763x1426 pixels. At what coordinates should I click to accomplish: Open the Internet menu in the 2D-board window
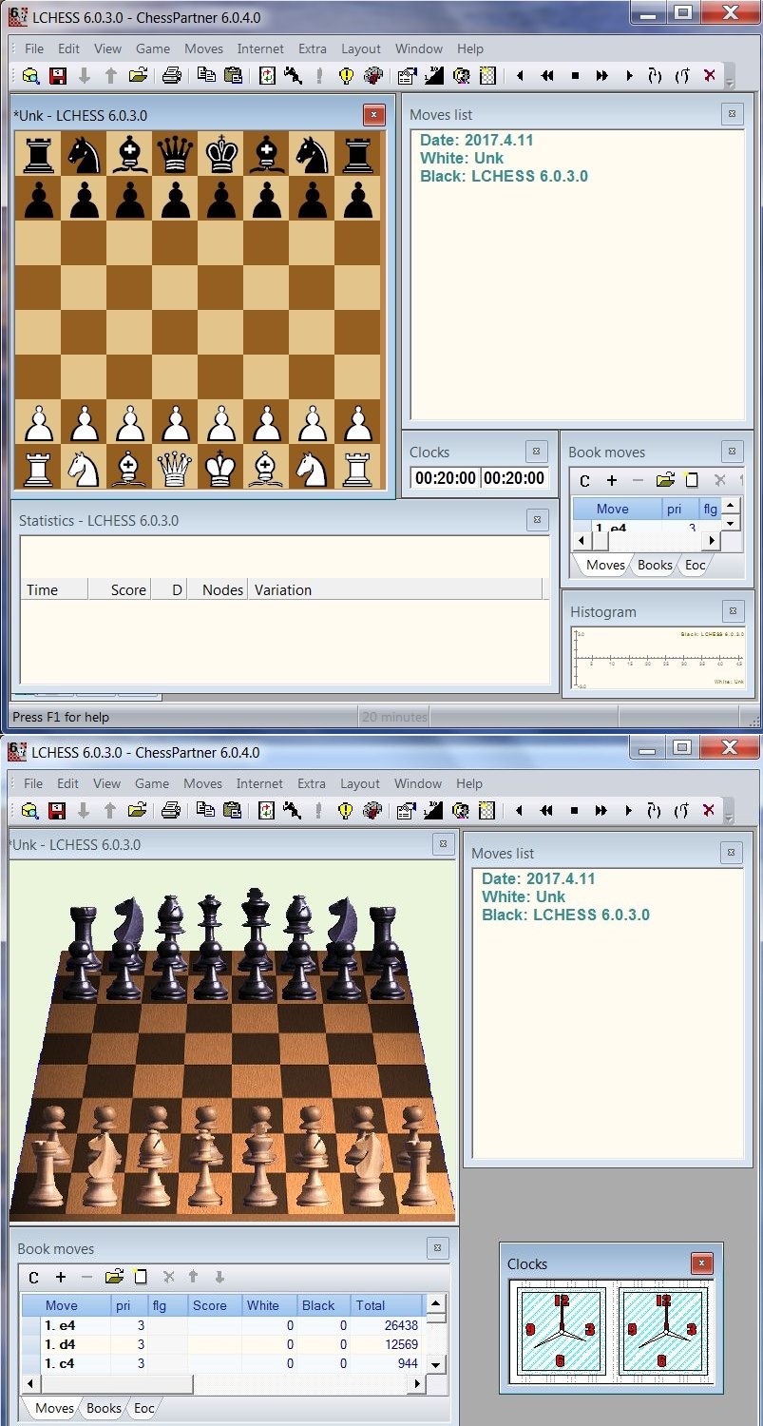point(260,48)
